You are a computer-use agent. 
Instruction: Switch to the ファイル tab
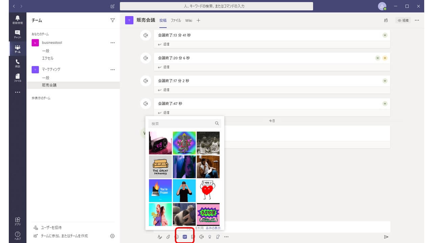click(x=176, y=20)
